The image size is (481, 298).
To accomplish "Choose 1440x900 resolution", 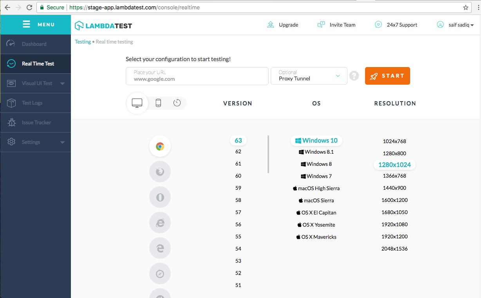I will [x=394, y=188].
